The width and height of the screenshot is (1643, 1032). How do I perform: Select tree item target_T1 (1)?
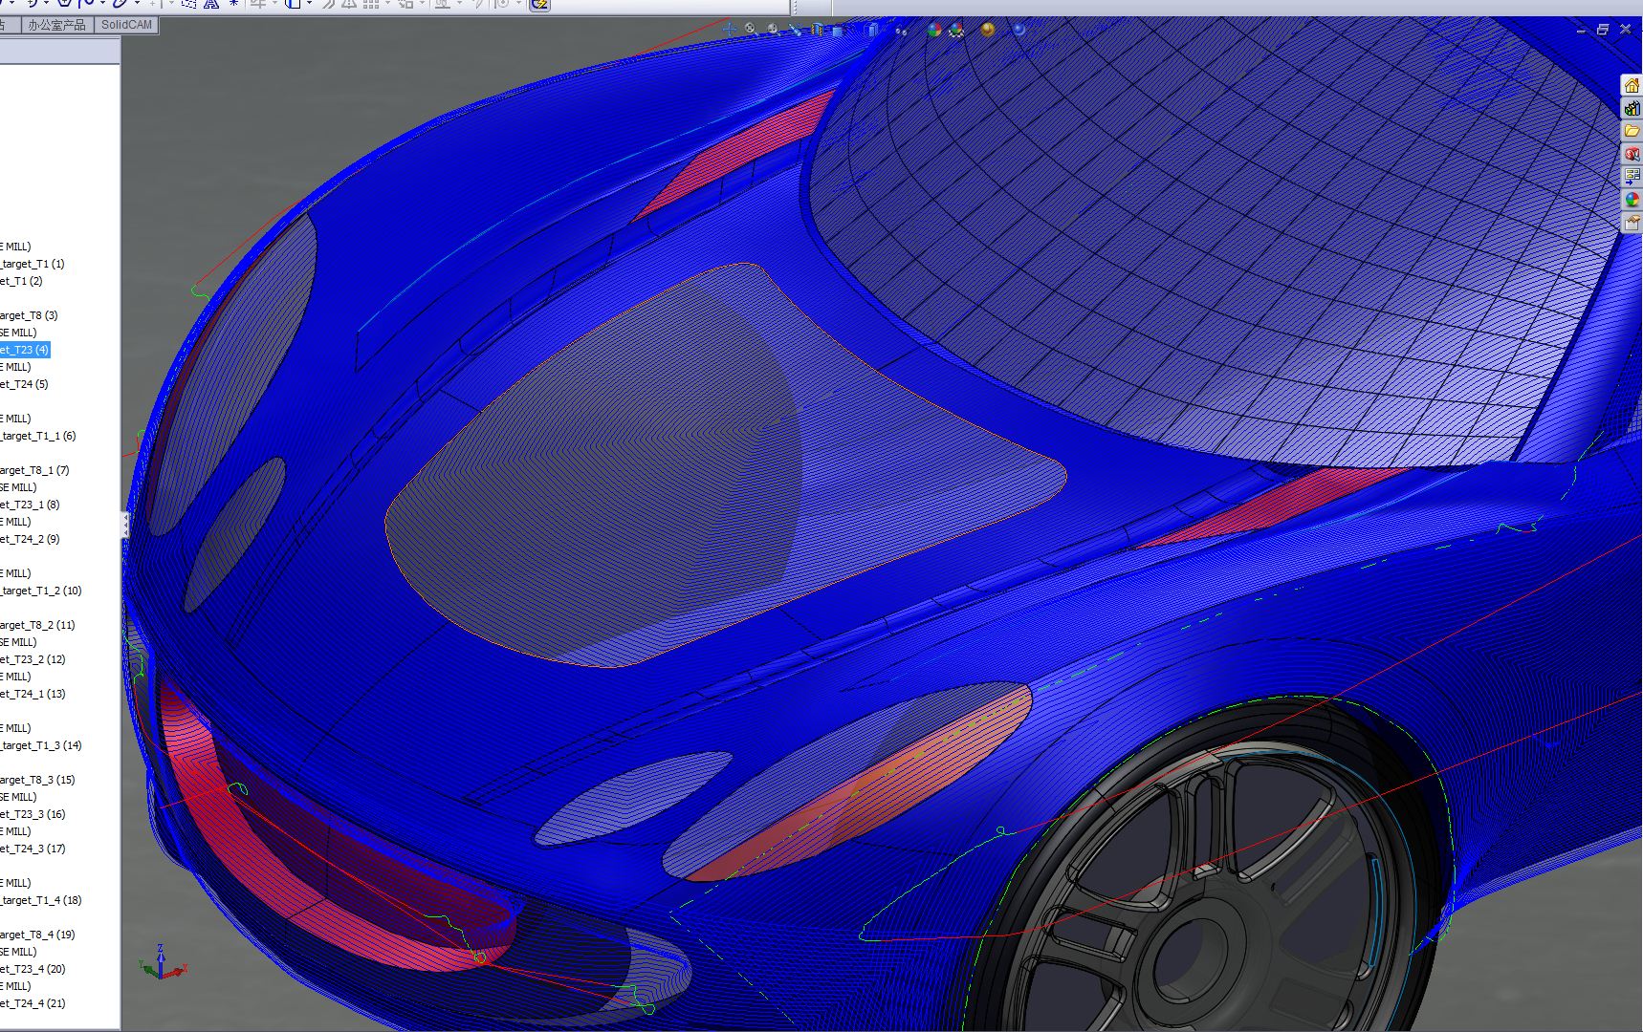[x=33, y=264]
